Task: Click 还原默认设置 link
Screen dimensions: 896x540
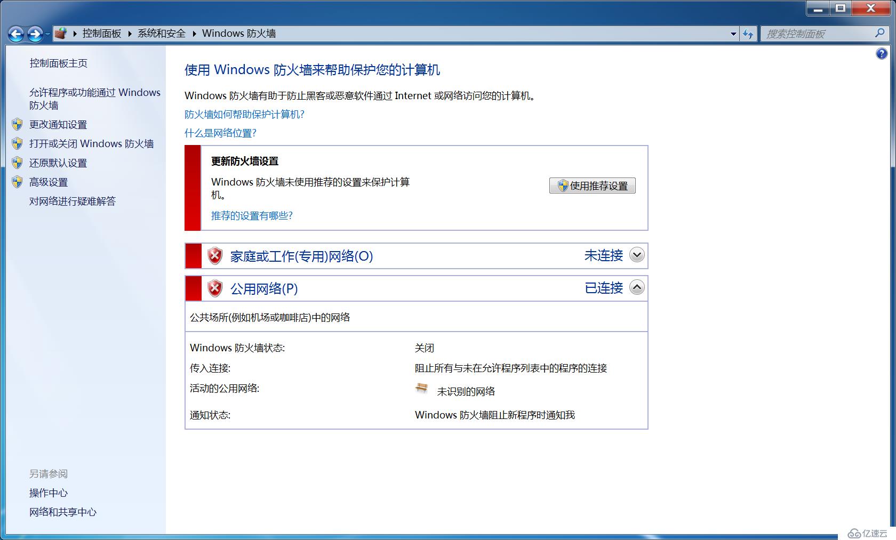Action: coord(58,163)
